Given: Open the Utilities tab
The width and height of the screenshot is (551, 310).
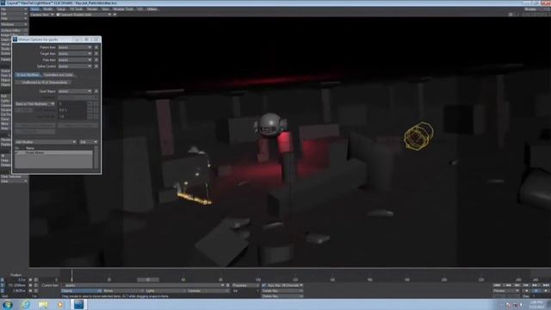Looking at the screenshot, I should [x=152, y=9].
